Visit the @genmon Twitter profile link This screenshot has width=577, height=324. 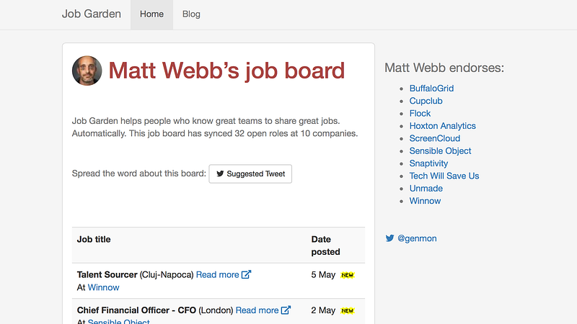(x=417, y=238)
